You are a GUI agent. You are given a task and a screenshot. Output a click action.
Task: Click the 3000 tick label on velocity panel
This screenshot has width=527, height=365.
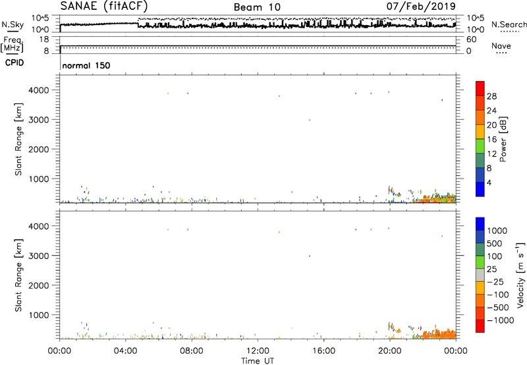coord(39,256)
